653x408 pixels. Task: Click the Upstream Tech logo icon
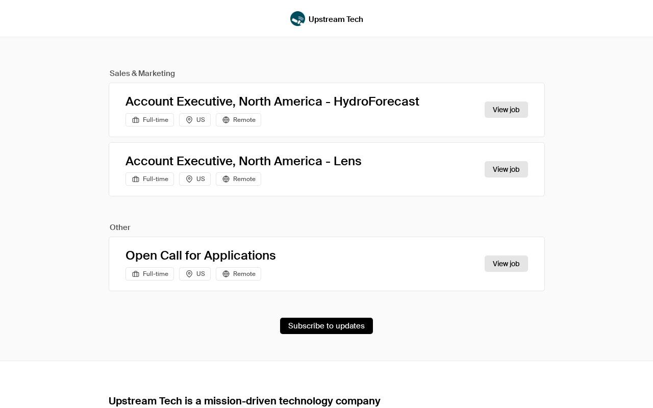click(297, 19)
